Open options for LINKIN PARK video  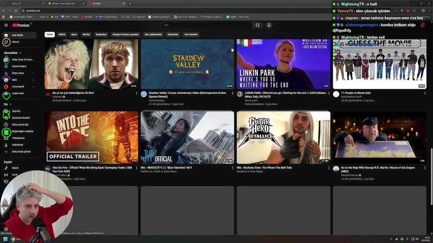point(329,93)
